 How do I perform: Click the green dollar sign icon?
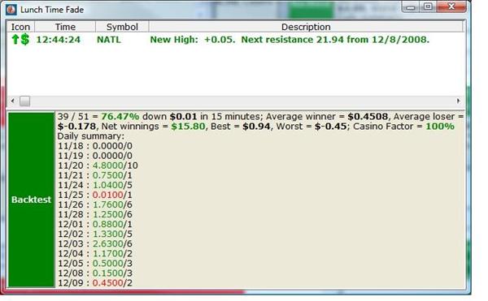[x=25, y=40]
